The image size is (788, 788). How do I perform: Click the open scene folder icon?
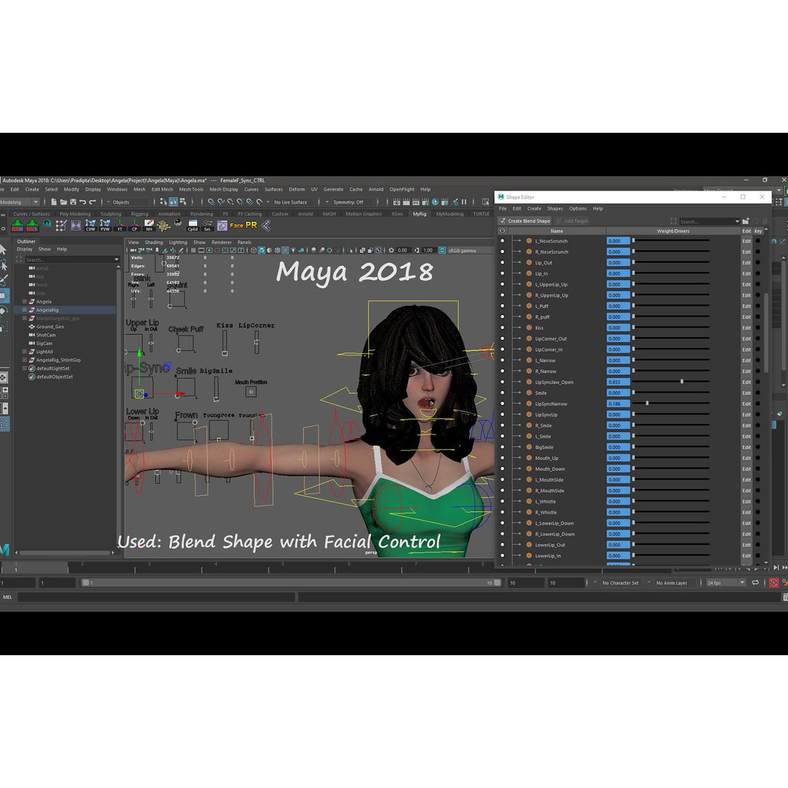click(63, 202)
